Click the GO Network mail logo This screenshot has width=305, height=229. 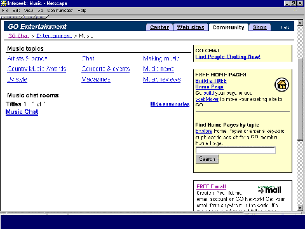[x=269, y=190]
